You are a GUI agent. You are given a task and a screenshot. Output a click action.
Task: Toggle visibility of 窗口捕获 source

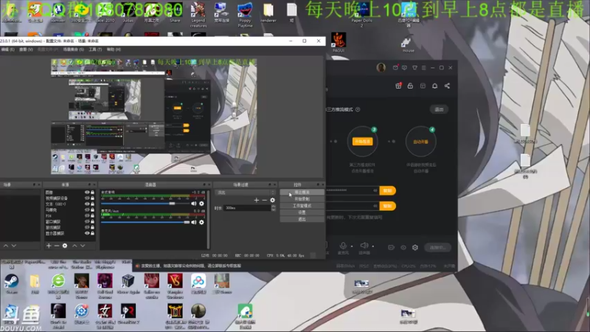tap(87, 222)
